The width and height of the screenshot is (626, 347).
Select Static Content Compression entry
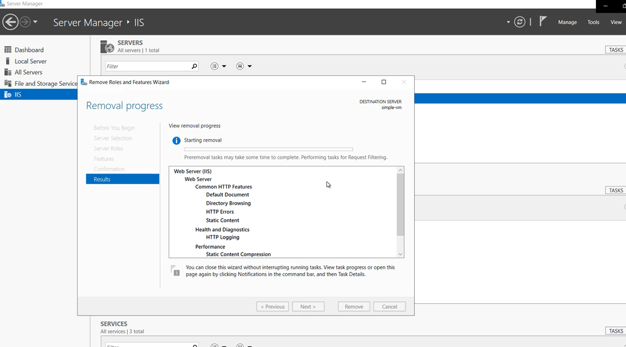point(238,254)
